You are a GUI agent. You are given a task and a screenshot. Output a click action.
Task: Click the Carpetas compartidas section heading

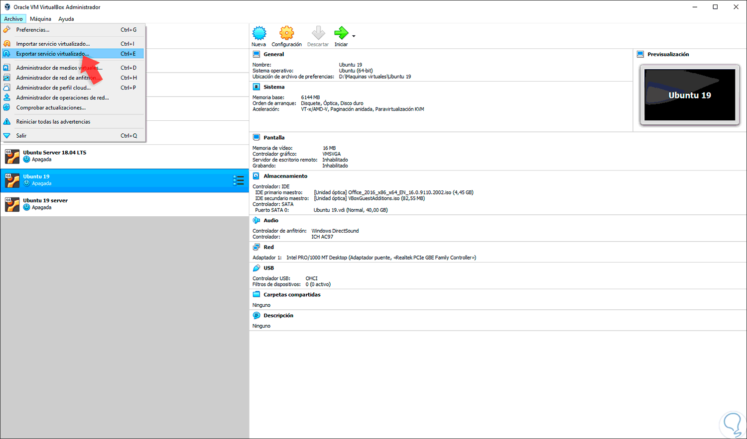pos(292,295)
